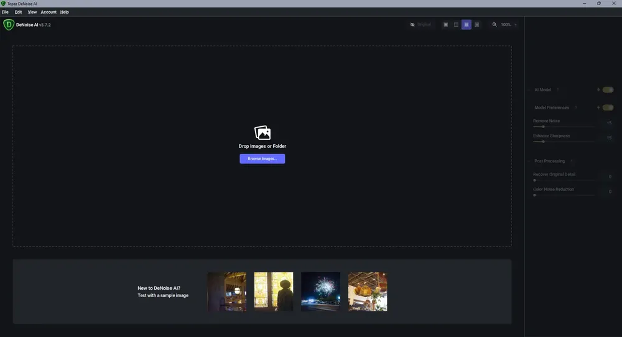Click the help icon next to Post Processing
Screen dimensions: 622x337
(x=571, y=161)
